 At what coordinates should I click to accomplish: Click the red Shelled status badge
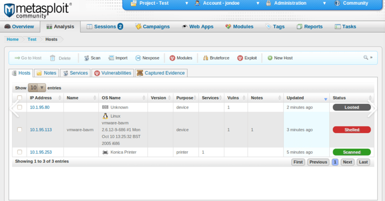[351, 130]
